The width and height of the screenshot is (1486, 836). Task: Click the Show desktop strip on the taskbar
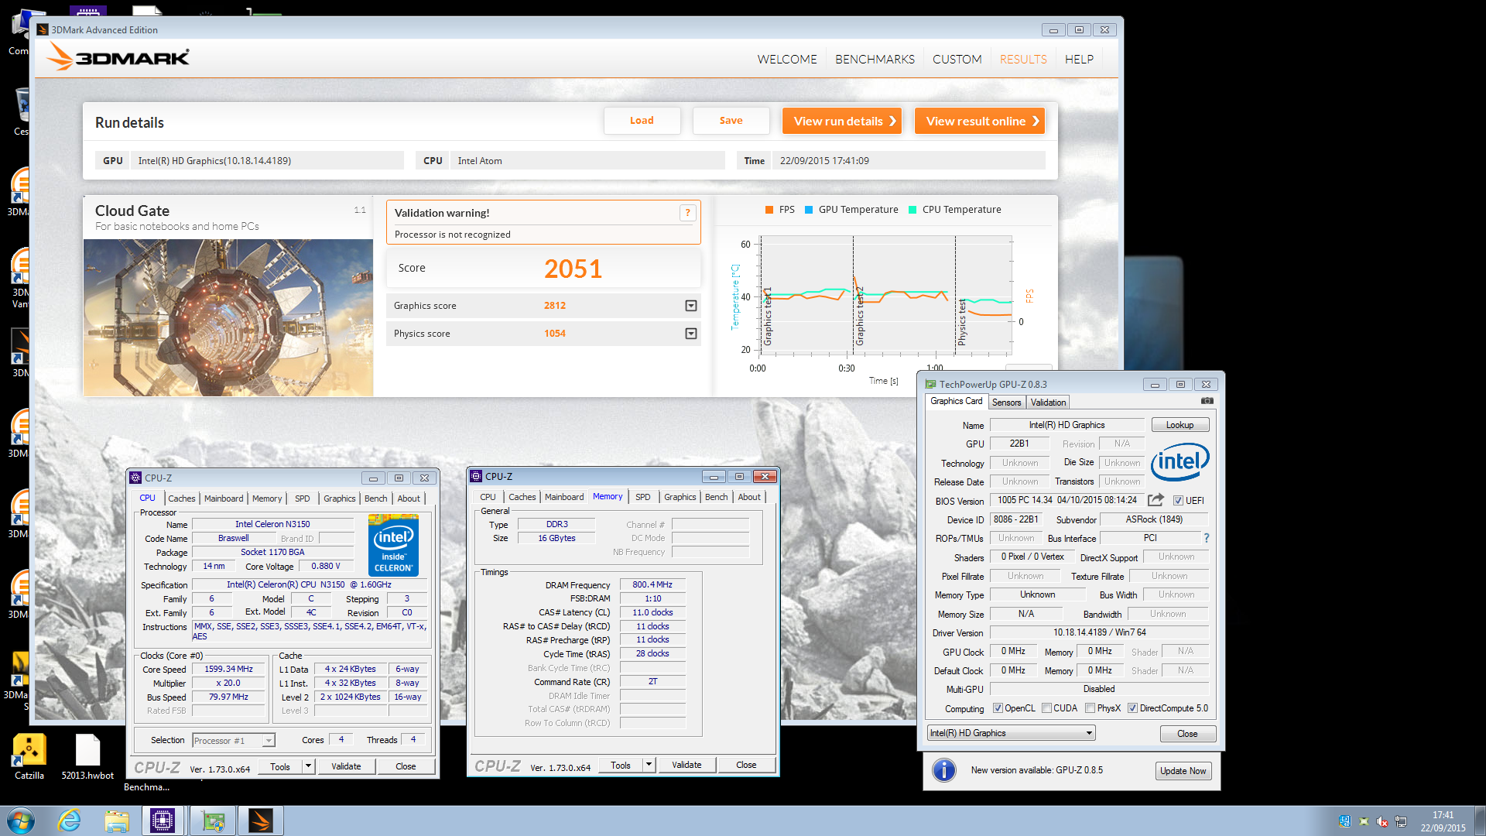(1480, 821)
